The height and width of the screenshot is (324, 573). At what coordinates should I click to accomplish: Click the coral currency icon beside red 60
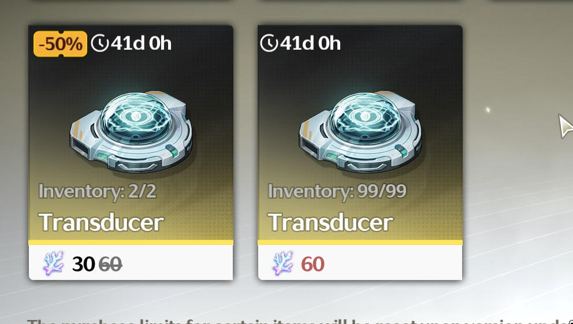pyautogui.click(x=283, y=263)
